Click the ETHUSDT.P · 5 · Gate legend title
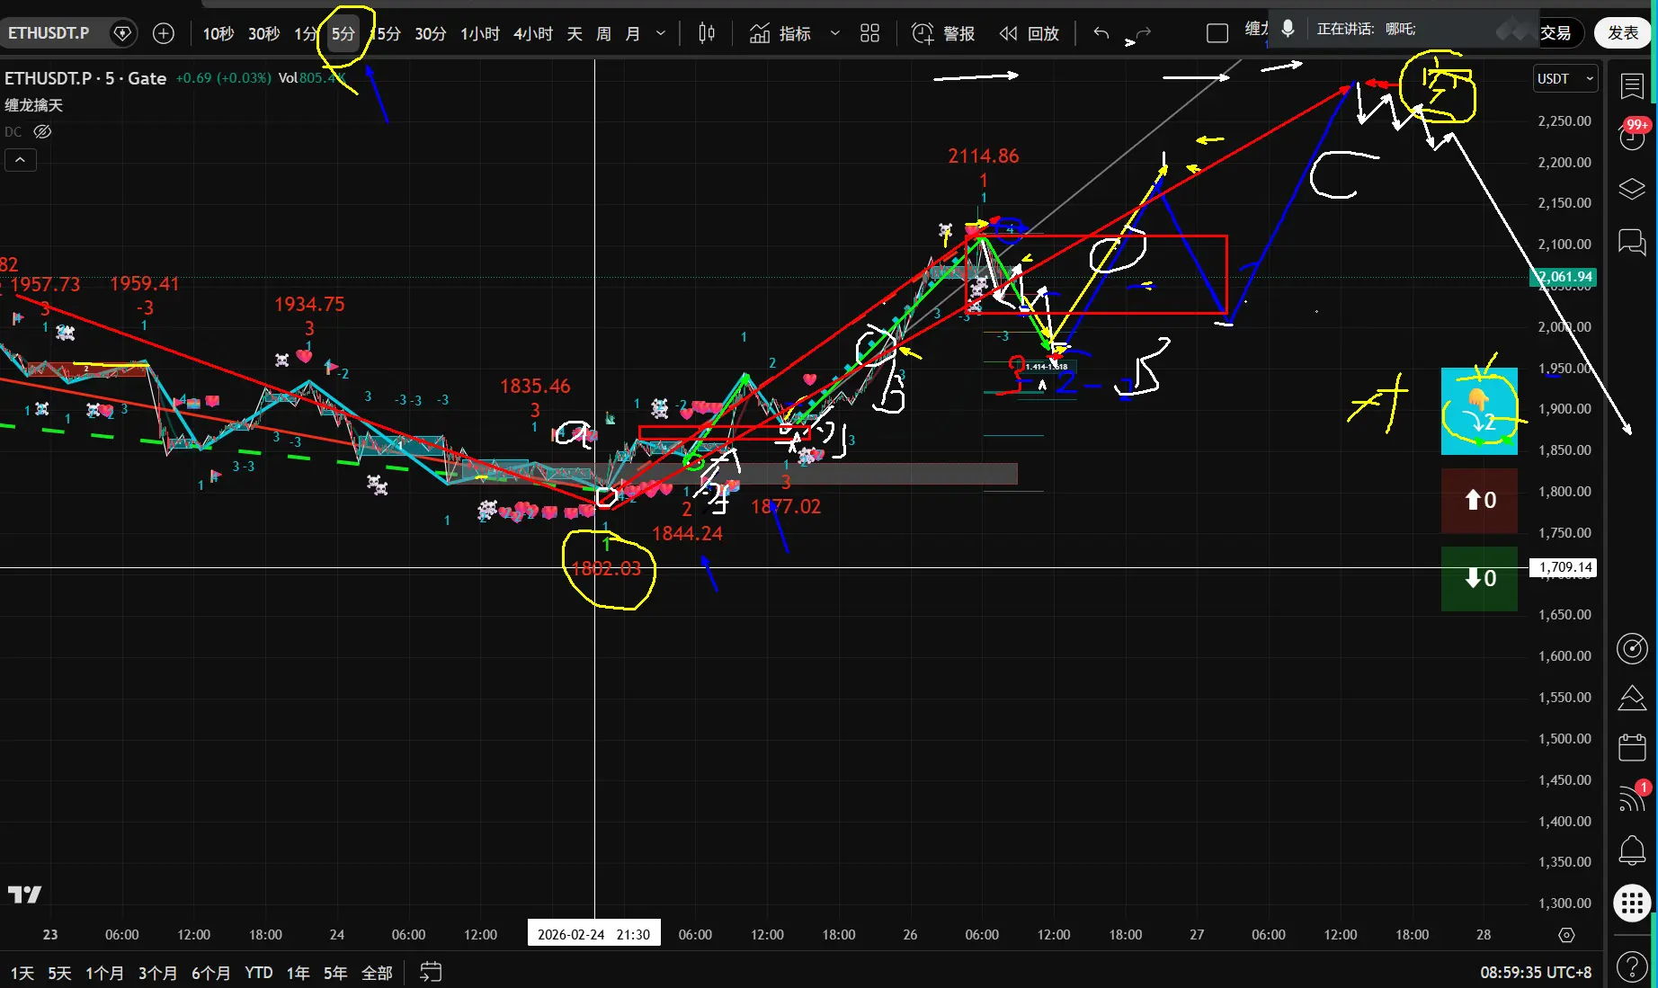Image resolution: width=1658 pixels, height=988 pixels. (85, 78)
